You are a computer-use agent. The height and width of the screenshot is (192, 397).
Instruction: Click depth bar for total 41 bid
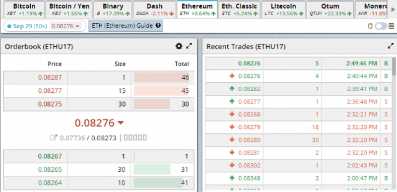(x=158, y=183)
